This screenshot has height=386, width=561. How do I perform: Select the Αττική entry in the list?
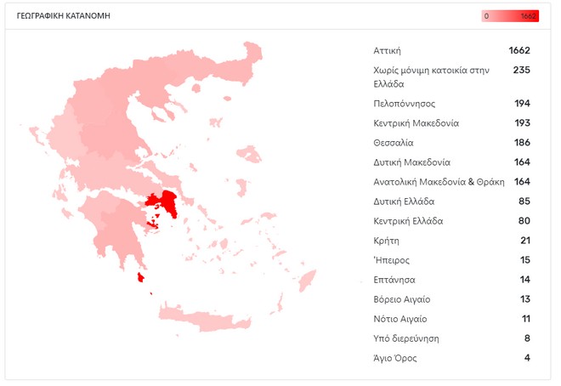(387, 51)
